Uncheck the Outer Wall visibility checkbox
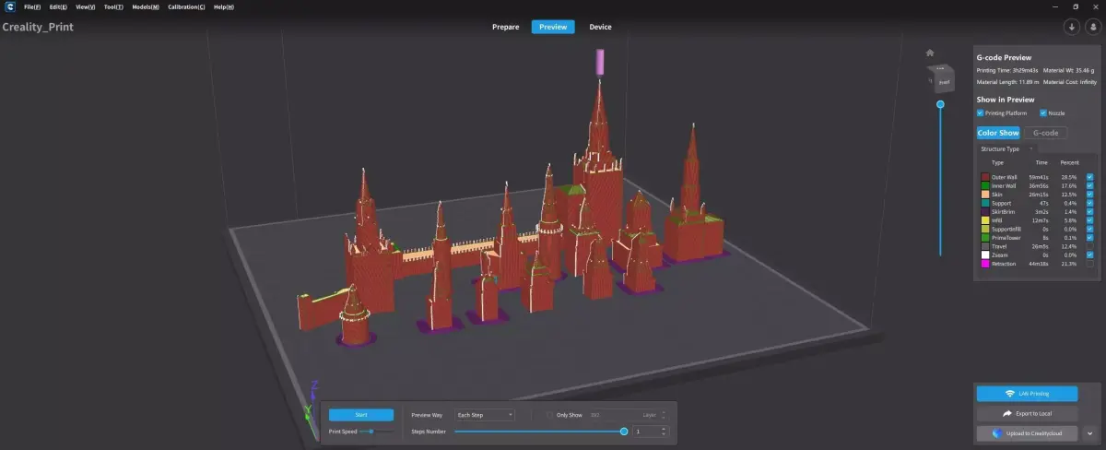Image resolution: width=1106 pixels, height=450 pixels. click(x=1089, y=177)
